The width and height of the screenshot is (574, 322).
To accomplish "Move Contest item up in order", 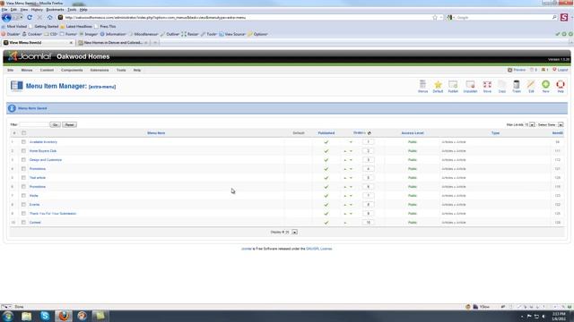I will tap(344, 223).
